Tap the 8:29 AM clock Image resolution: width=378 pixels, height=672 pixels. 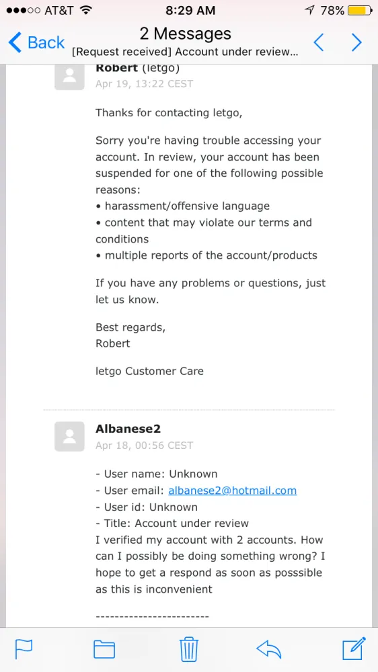tap(190, 10)
